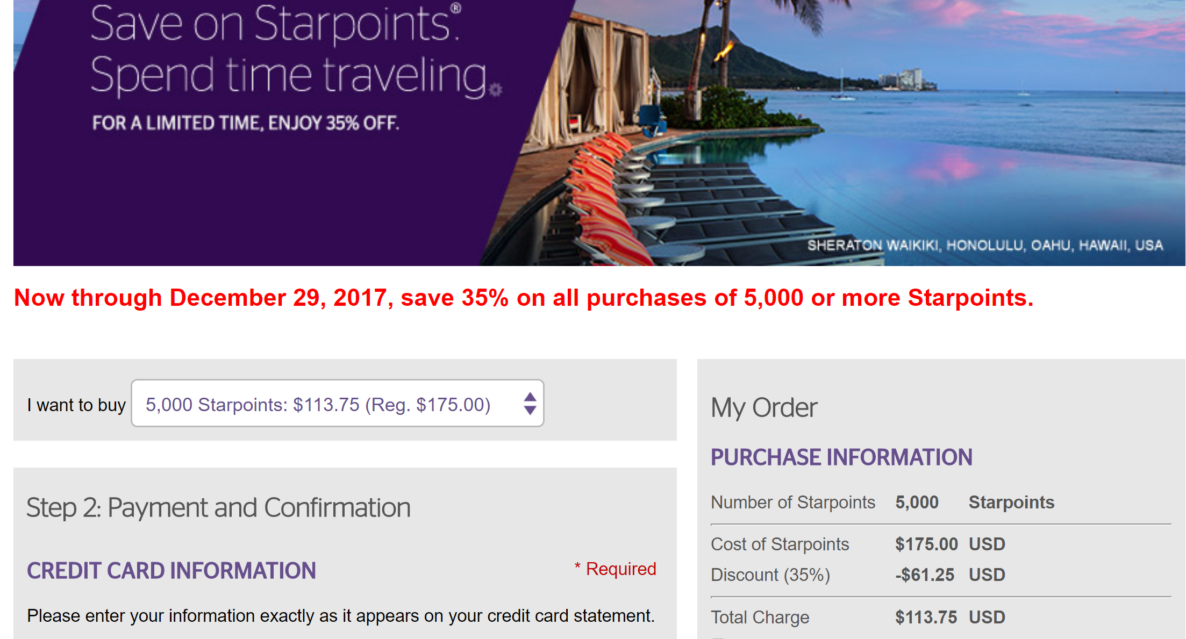This screenshot has width=1186, height=639.
Task: Click the $113.75 Total Charge amount
Action: 926,618
